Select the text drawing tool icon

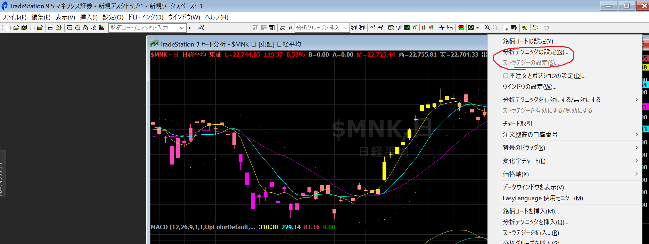click(514, 28)
